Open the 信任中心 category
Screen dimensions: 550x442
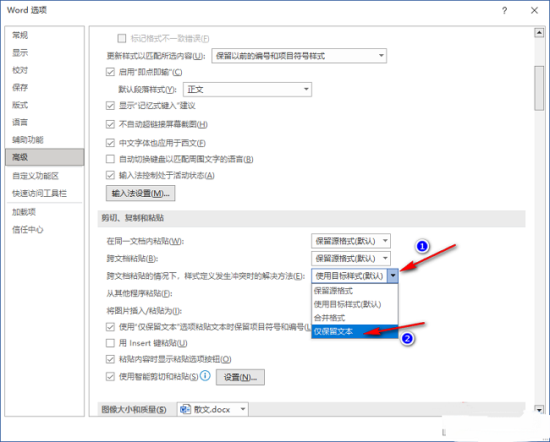pyautogui.click(x=45, y=230)
